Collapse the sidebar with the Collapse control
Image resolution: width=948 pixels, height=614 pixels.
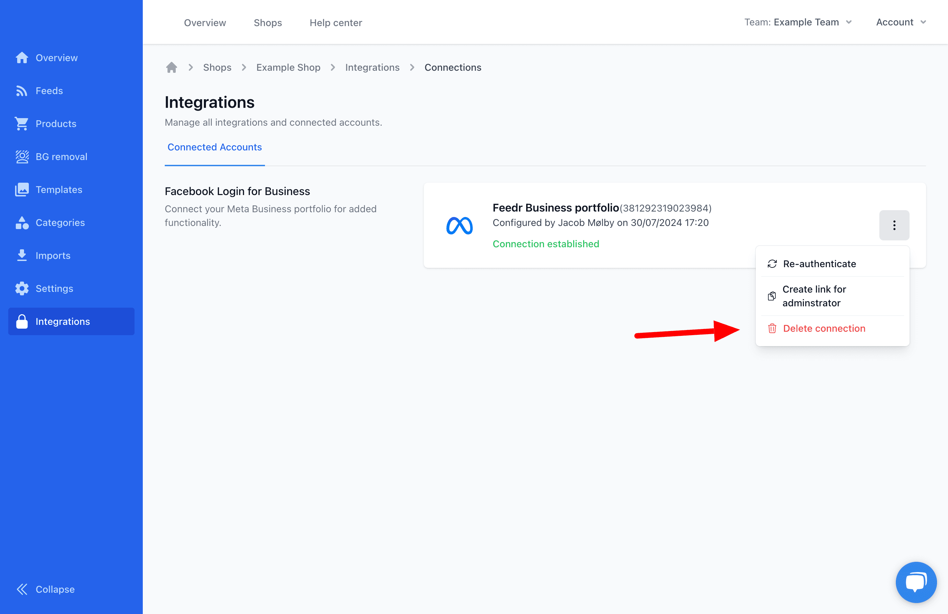click(46, 589)
